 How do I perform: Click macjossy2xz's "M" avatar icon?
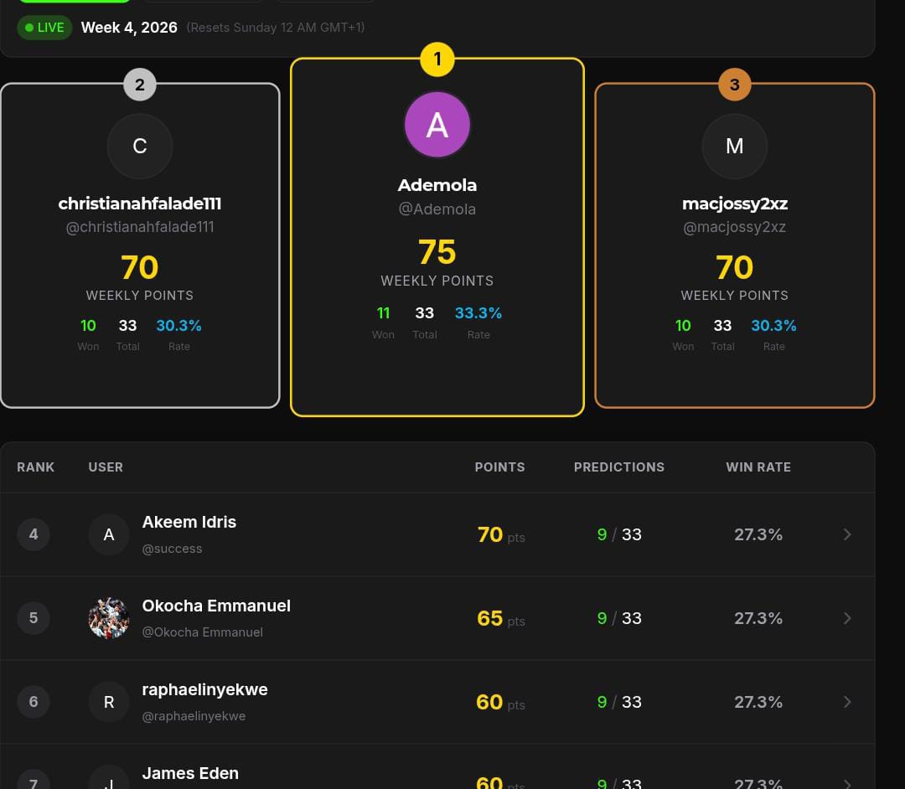(x=734, y=146)
